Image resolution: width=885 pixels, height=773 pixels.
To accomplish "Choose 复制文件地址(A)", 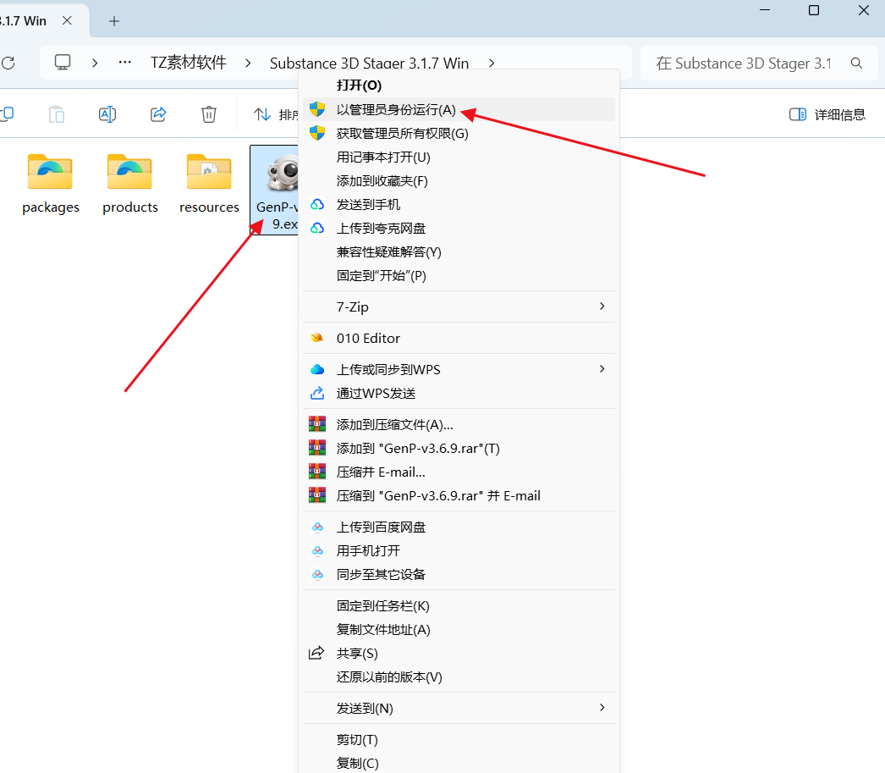I will (x=459, y=630).
